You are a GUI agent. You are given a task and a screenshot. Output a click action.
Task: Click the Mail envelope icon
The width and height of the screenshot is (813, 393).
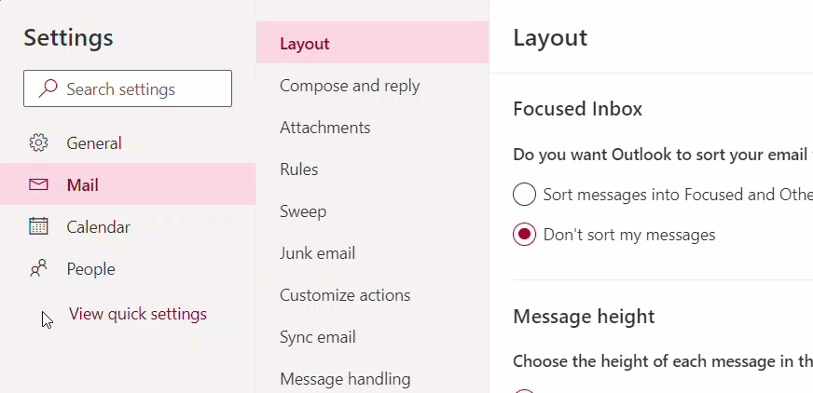(38, 184)
